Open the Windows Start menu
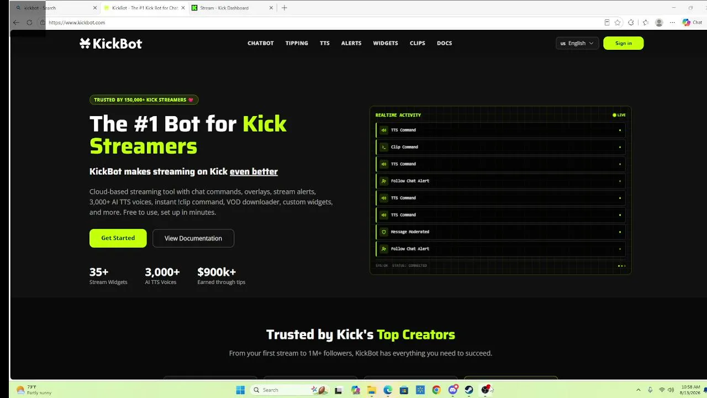 [x=240, y=390]
